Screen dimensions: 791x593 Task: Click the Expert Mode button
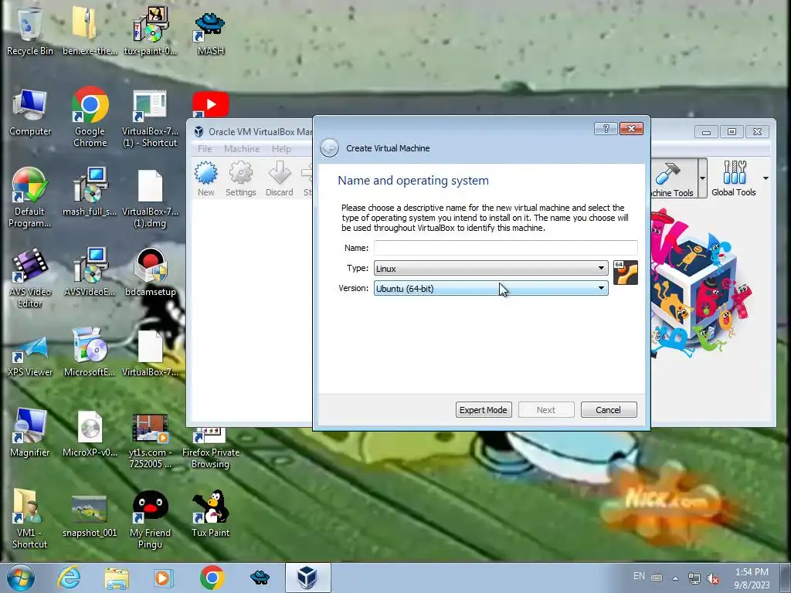484,410
